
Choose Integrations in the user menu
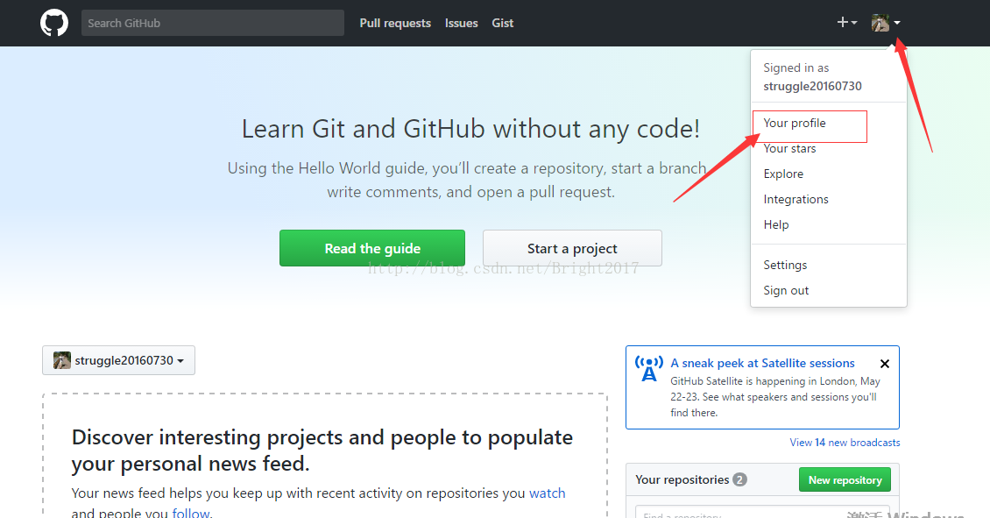pos(796,199)
